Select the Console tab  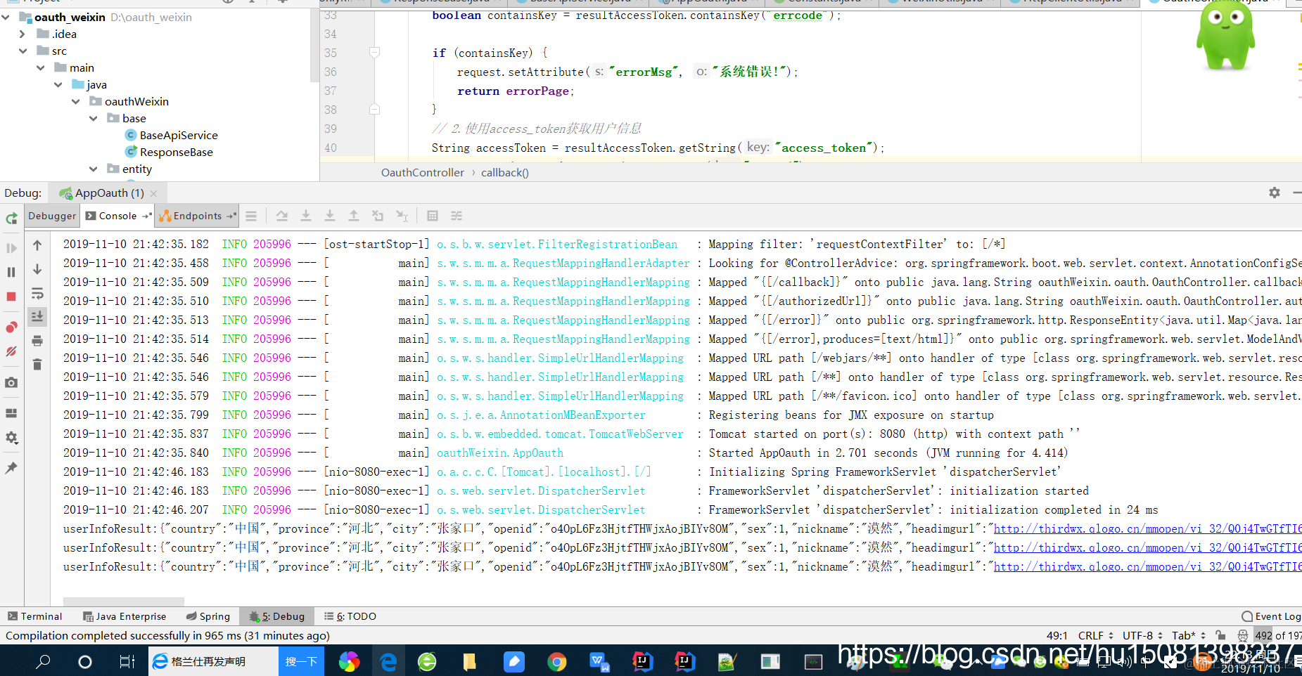coord(117,216)
